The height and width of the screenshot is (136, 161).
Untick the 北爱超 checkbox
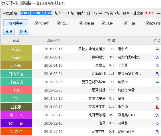pos(81,23)
